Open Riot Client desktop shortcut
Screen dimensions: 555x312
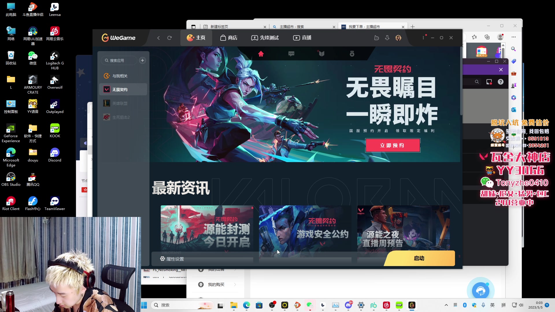click(x=11, y=203)
